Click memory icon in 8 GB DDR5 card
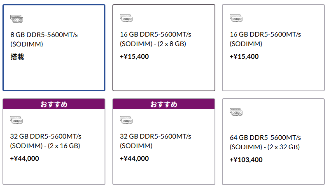The image size is (331, 190). point(17,19)
